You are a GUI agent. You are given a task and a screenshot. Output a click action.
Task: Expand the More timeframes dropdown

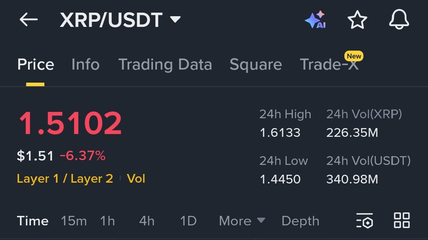click(x=242, y=221)
